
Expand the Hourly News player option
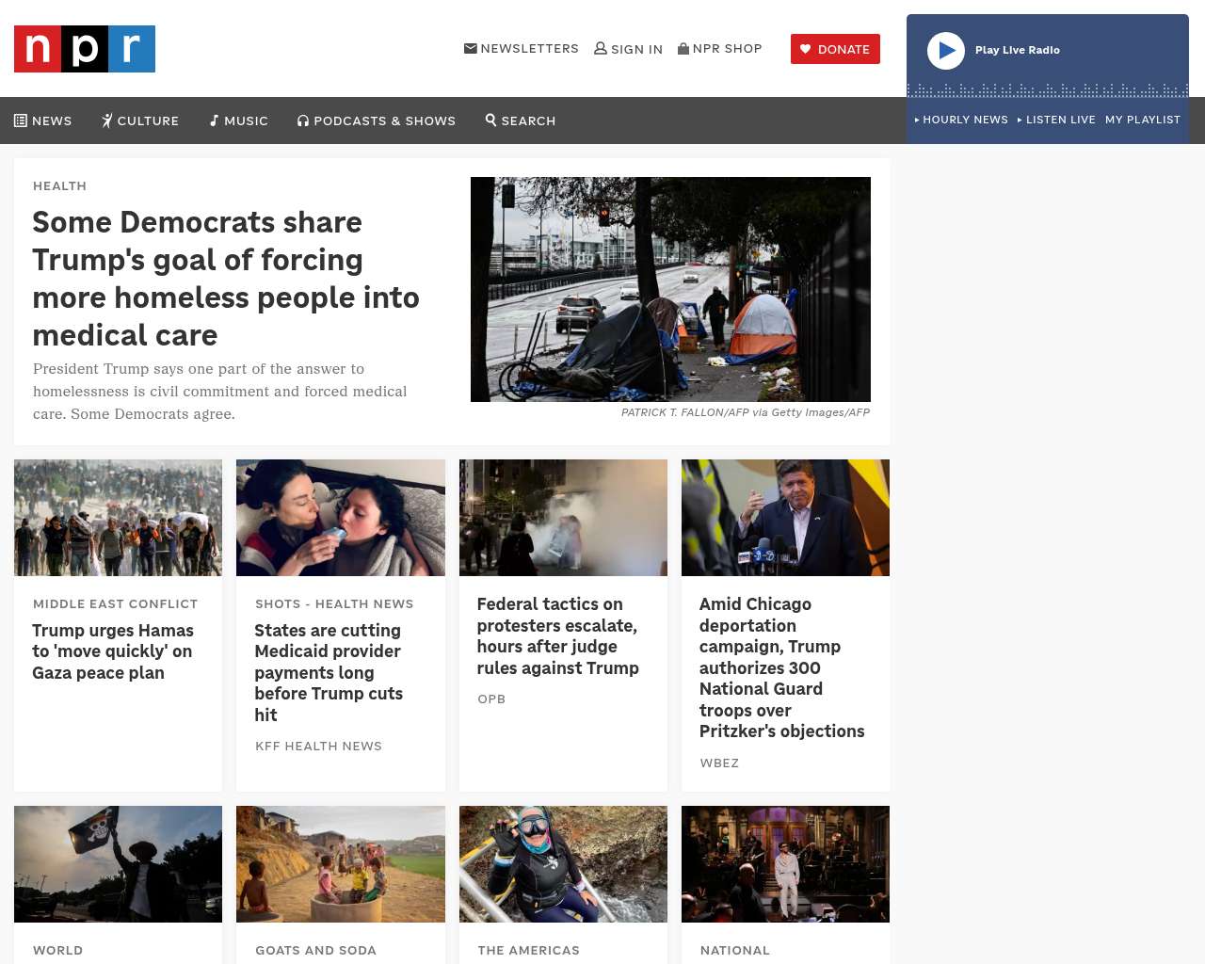tap(961, 120)
